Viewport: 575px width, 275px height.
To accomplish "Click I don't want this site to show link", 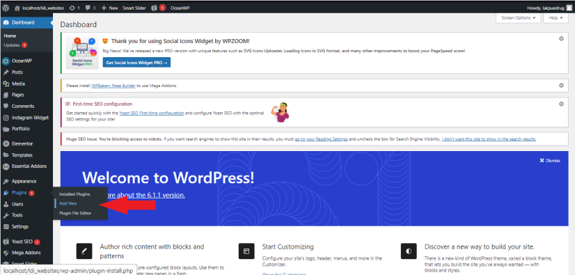I will point(489,139).
